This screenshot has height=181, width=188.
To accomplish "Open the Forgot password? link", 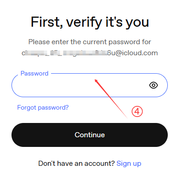I will [43, 108].
